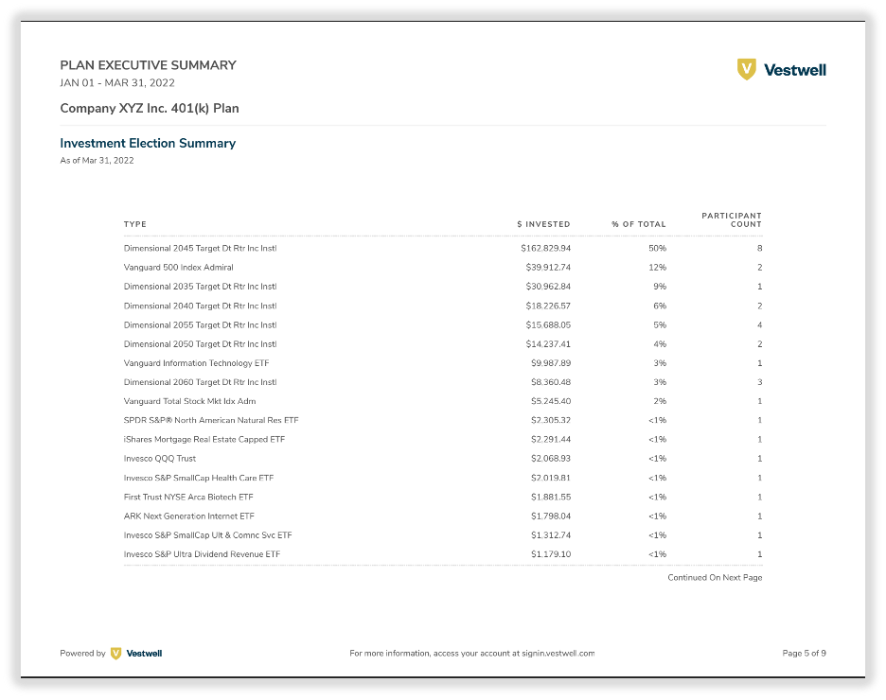Viewport: 886px width, 700px height.
Task: Click the Vestwell shield logo in header
Action: click(x=747, y=69)
